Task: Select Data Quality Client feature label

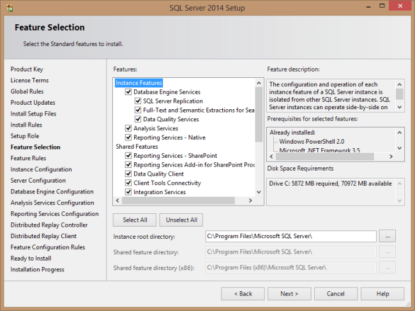Action: pos(158,174)
